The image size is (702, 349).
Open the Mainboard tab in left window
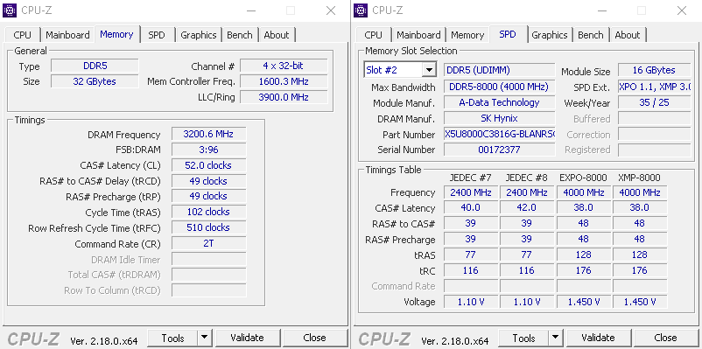(67, 35)
